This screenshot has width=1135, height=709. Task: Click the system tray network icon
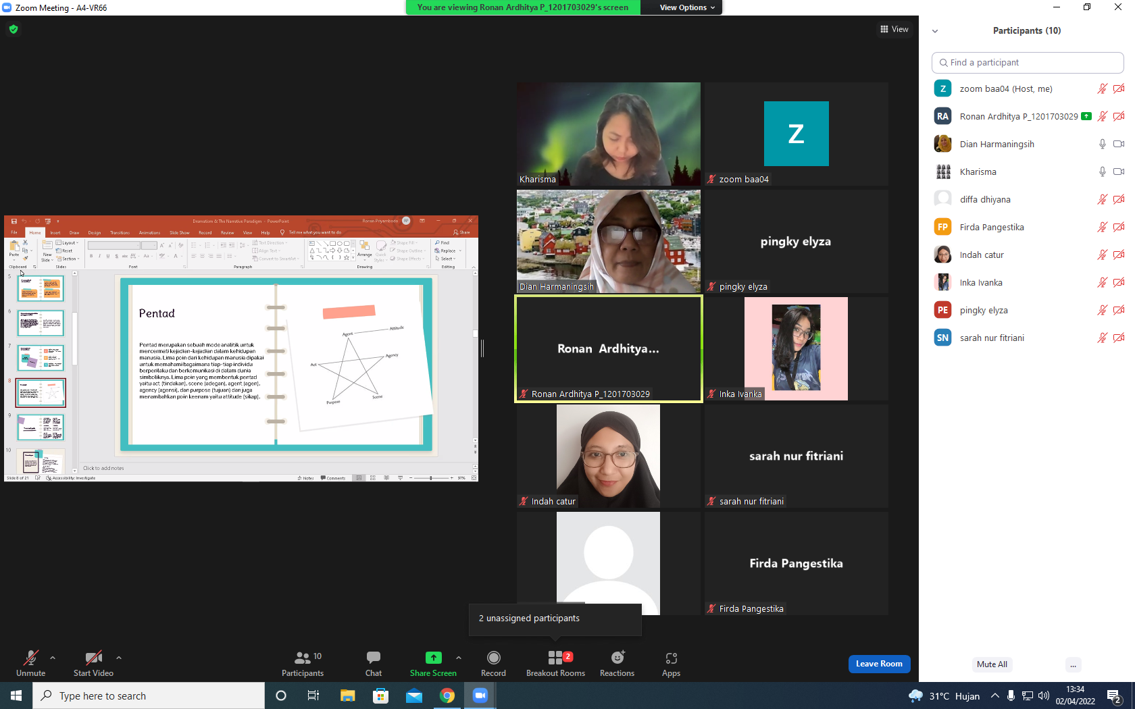click(x=1028, y=695)
